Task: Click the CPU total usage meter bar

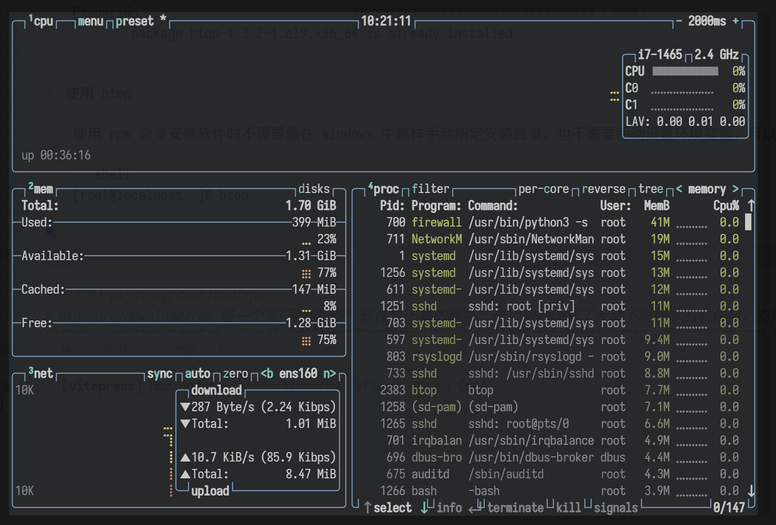Action: pos(685,71)
